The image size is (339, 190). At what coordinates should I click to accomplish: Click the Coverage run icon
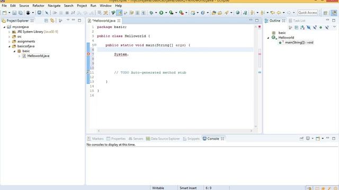pos(171,13)
